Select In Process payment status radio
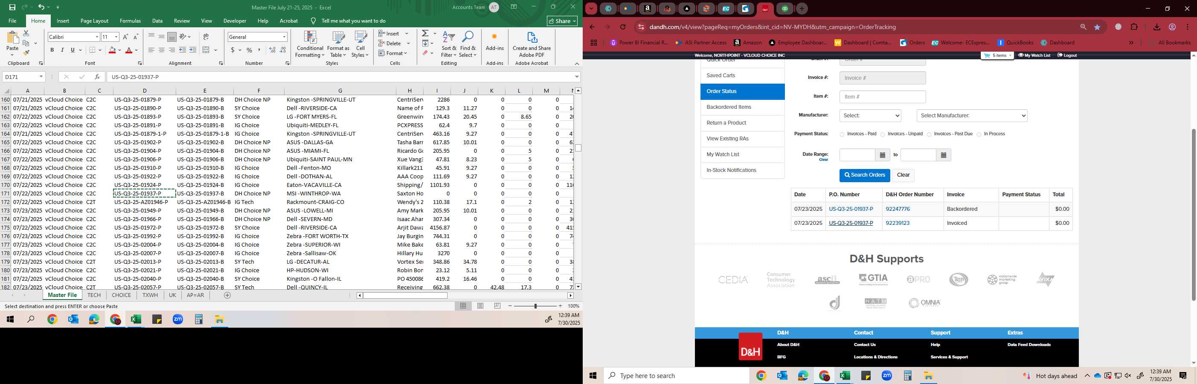Viewport: 1197px width, 384px height. [979, 135]
